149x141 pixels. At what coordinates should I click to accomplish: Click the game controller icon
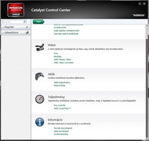(x=39, y=76)
